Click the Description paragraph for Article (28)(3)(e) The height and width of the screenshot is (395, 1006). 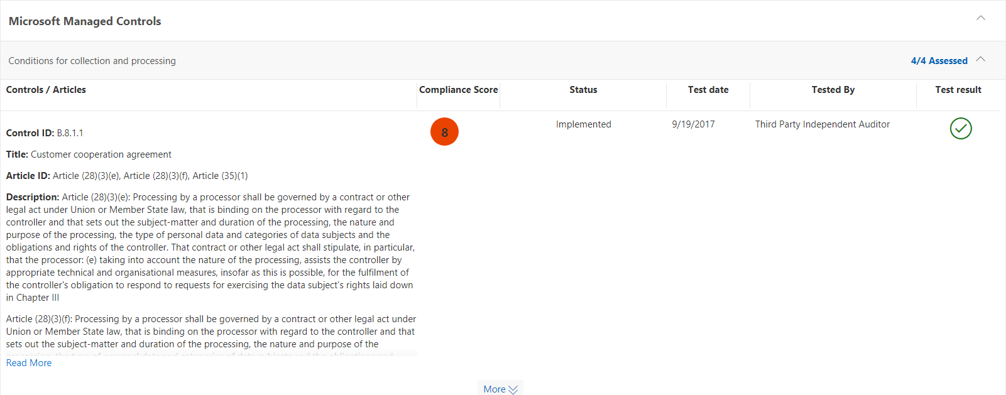coord(210,247)
